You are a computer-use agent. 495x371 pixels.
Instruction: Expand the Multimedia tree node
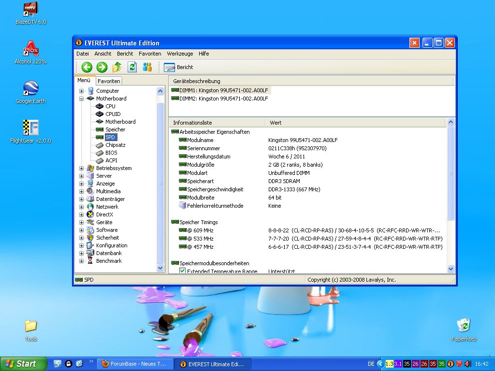tap(81, 191)
